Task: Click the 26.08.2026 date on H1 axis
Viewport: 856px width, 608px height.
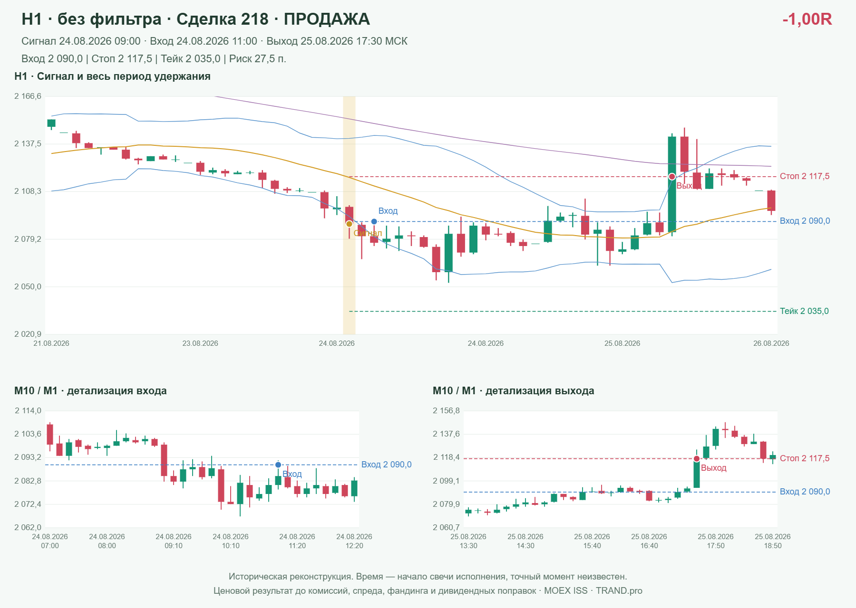Action: 771,343
